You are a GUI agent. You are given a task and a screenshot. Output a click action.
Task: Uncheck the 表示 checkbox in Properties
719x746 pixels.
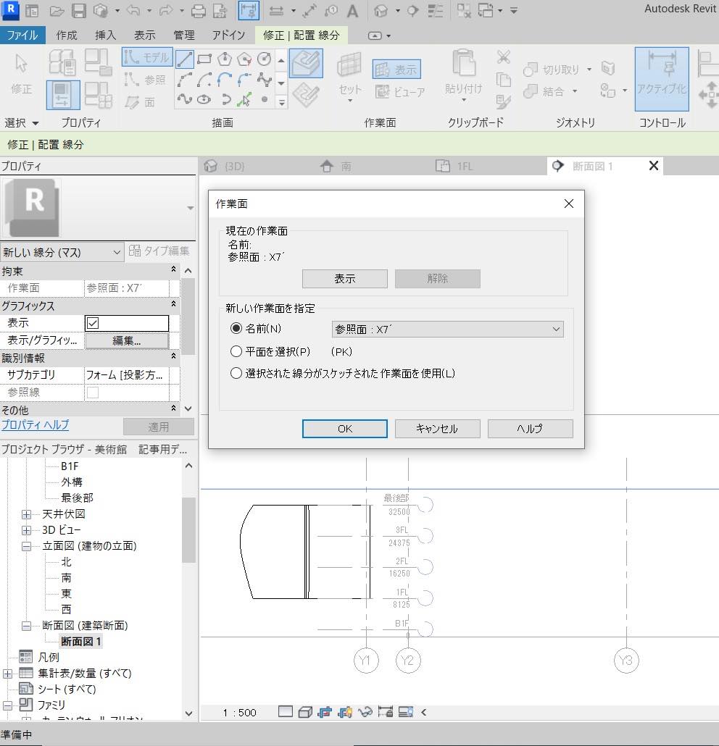point(93,323)
